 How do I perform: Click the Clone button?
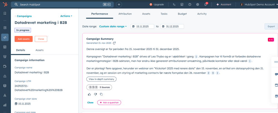(x=41, y=39)
